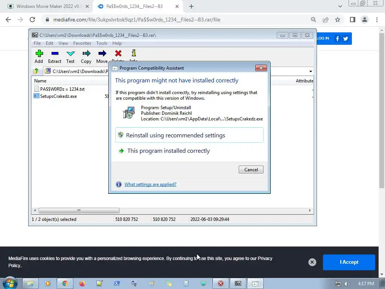Open the Edit menu in 7-Zip

click(50, 43)
